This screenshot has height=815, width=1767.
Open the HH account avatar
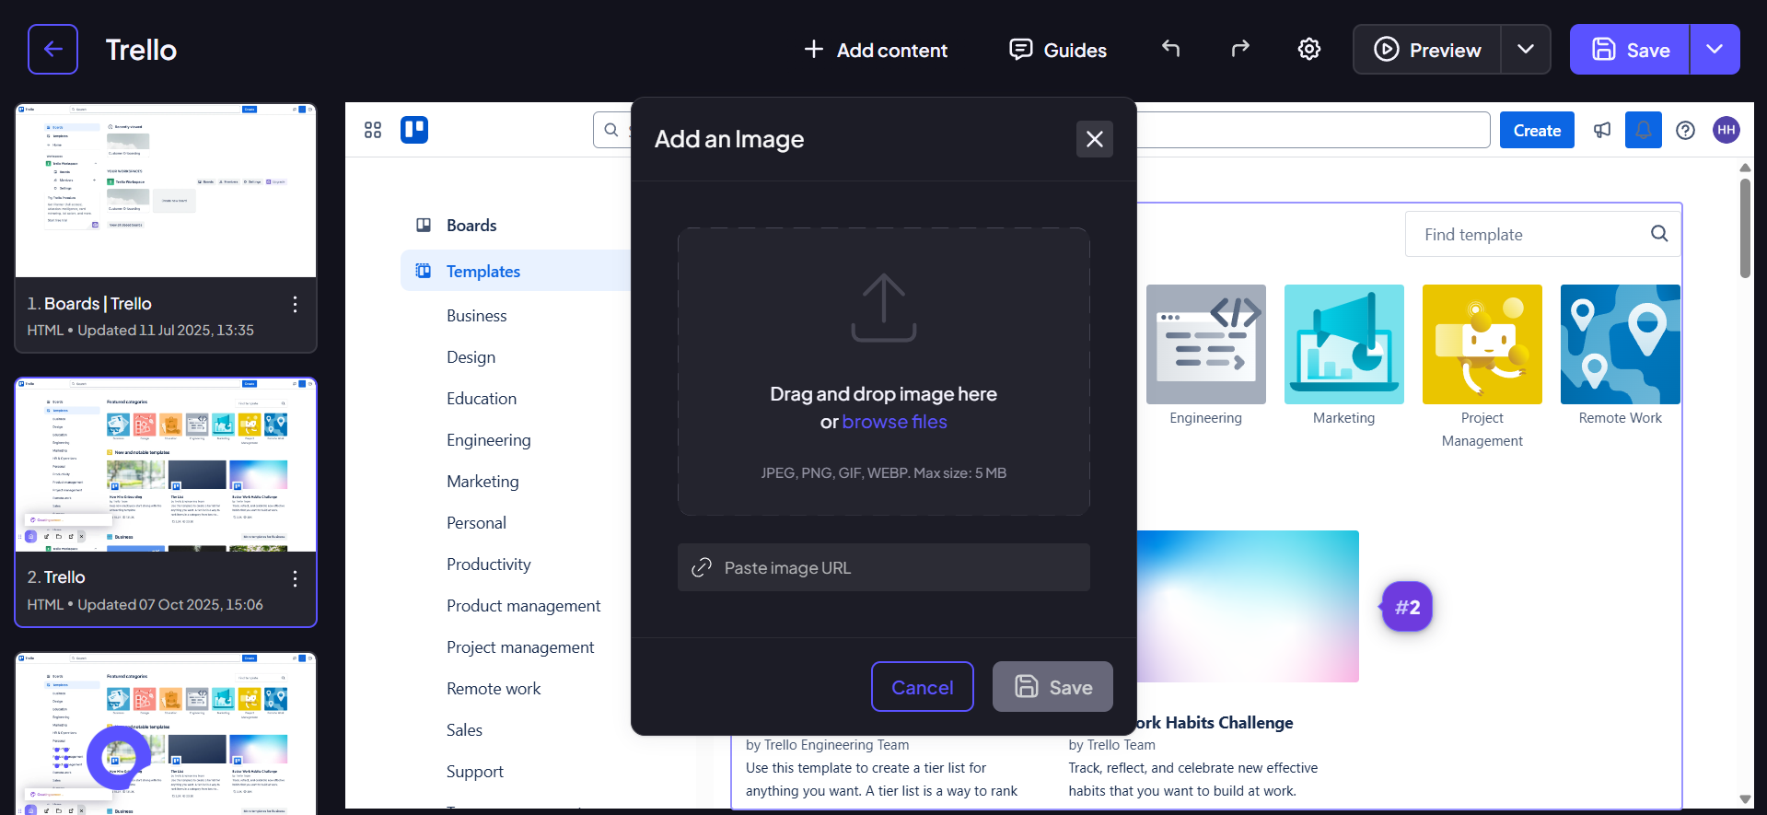pos(1726,130)
